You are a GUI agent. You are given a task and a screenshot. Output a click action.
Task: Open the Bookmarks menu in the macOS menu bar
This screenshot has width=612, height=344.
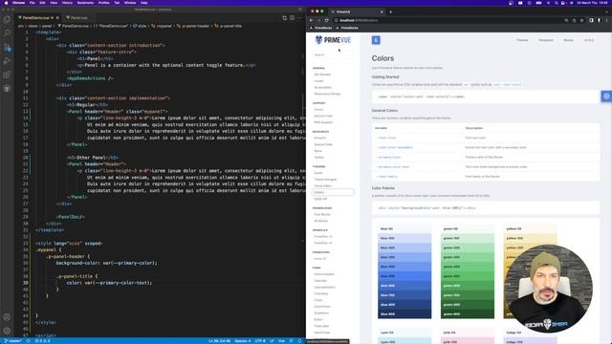(85, 3)
